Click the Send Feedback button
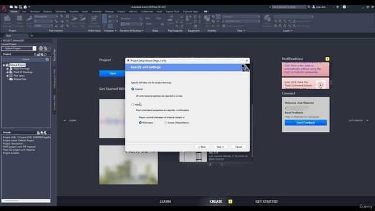The height and width of the screenshot is (211, 375). 306,122
